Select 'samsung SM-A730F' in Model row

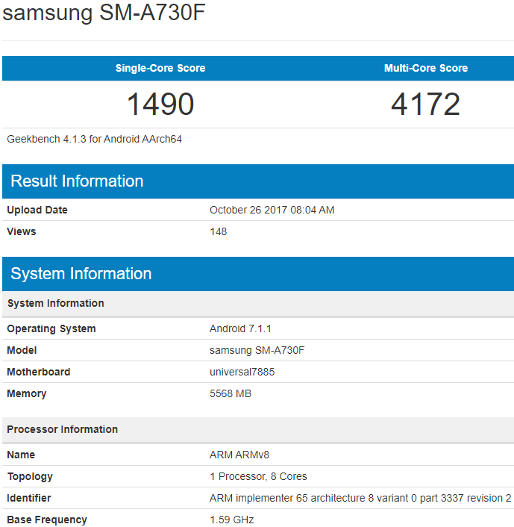(257, 350)
